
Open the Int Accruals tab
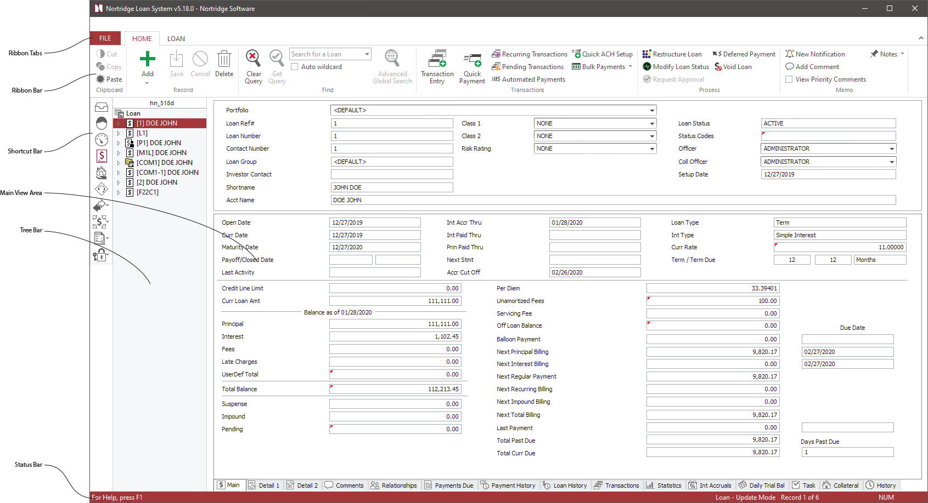pyautogui.click(x=710, y=485)
